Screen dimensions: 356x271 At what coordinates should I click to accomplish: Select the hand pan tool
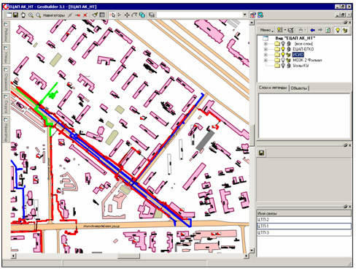click(x=23, y=15)
